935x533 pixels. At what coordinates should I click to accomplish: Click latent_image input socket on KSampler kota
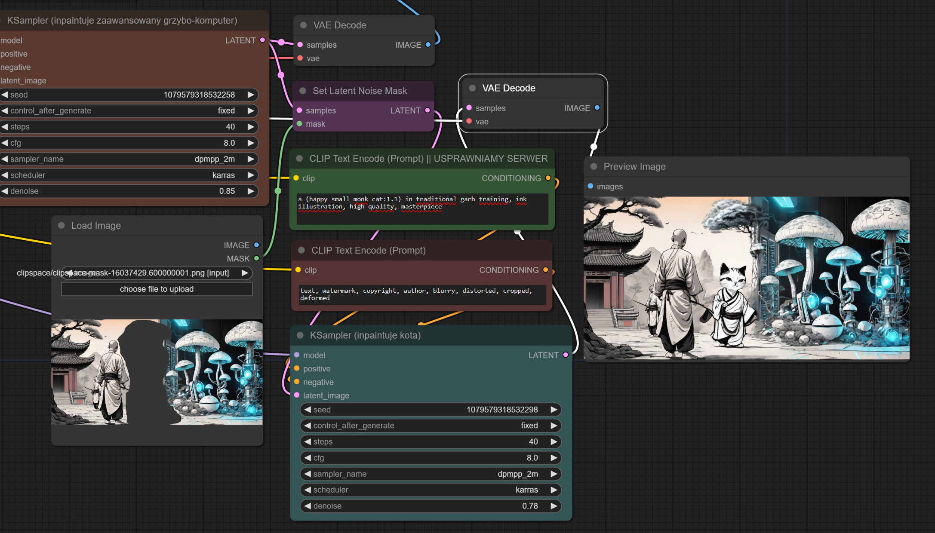[297, 395]
